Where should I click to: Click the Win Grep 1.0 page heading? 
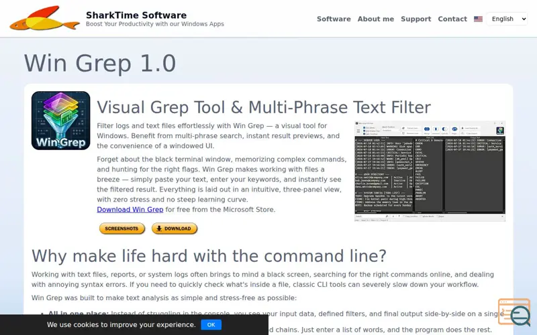pyautogui.click(x=100, y=63)
